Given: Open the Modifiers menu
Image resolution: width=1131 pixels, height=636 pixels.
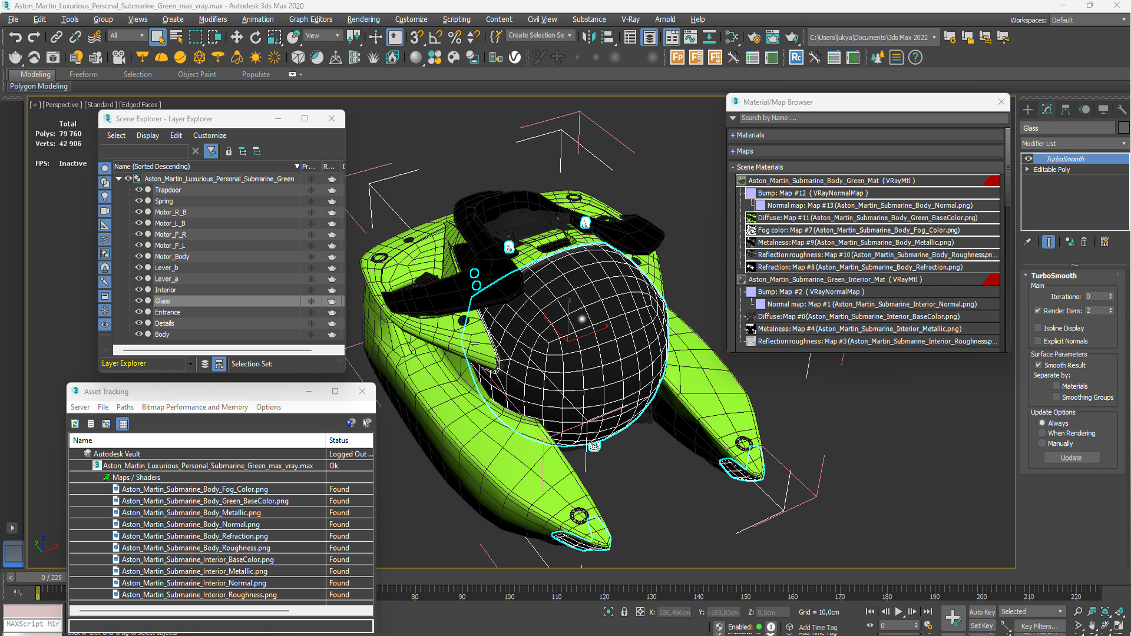Looking at the screenshot, I should pos(213,19).
